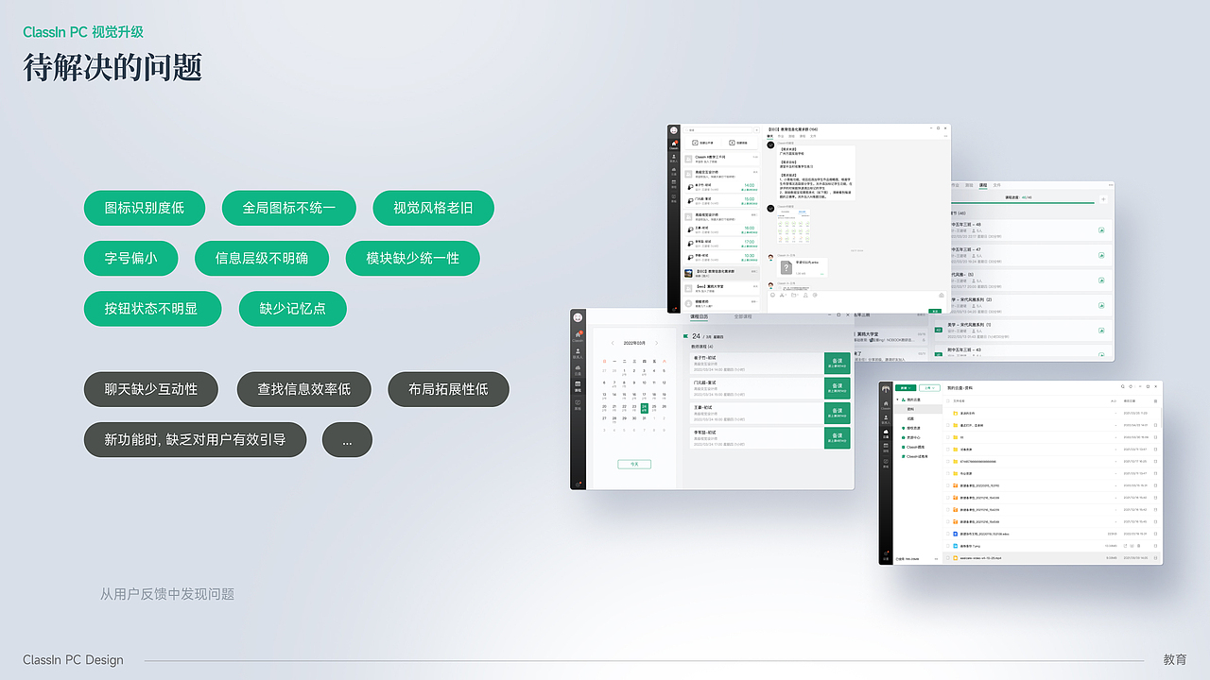
Task: Select 课程 tab in course progress window
Action: pyautogui.click(x=983, y=185)
